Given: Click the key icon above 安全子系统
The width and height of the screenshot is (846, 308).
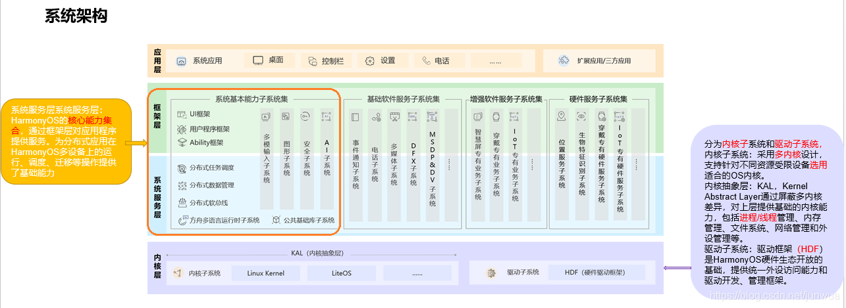Looking at the screenshot, I should [306, 116].
